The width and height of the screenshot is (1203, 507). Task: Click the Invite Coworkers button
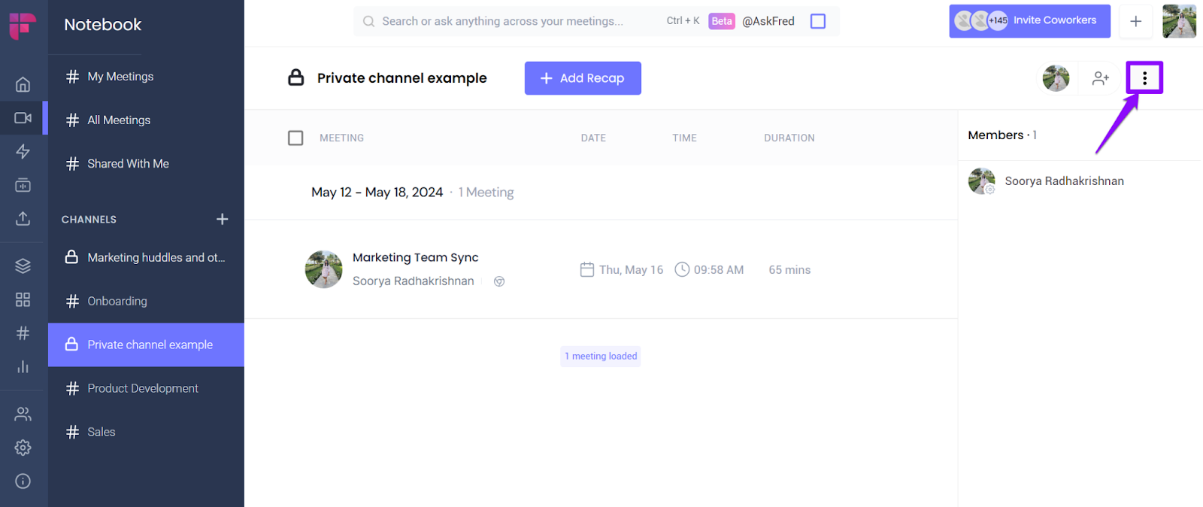pos(1029,21)
